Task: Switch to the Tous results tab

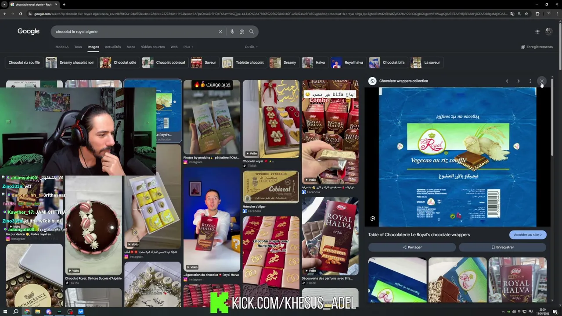Action: 78,47
